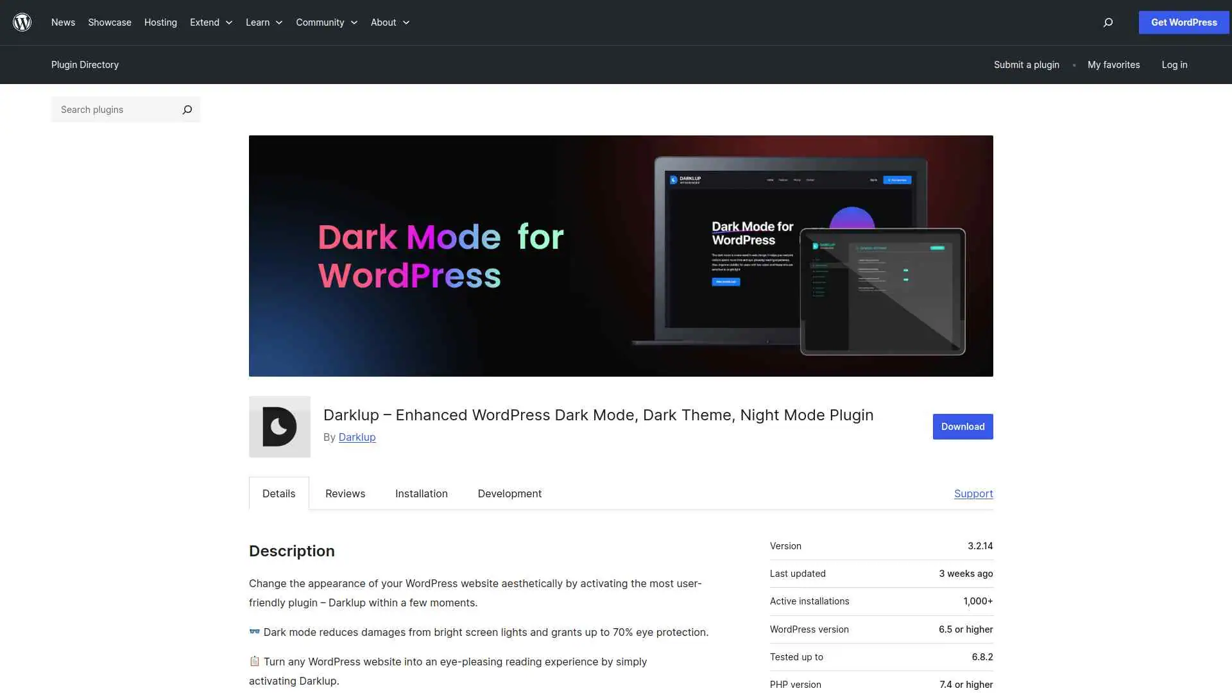Open the Plugin Directory link
Screen dimensions: 1232x693
pos(85,65)
